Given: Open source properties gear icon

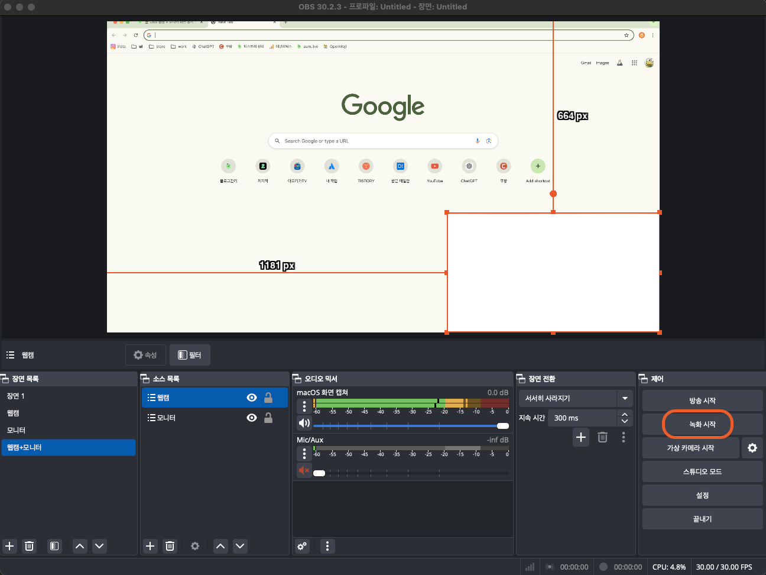Looking at the screenshot, I should [x=195, y=546].
